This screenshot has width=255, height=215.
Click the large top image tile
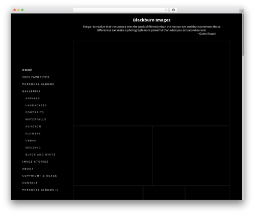(x=151, y=83)
